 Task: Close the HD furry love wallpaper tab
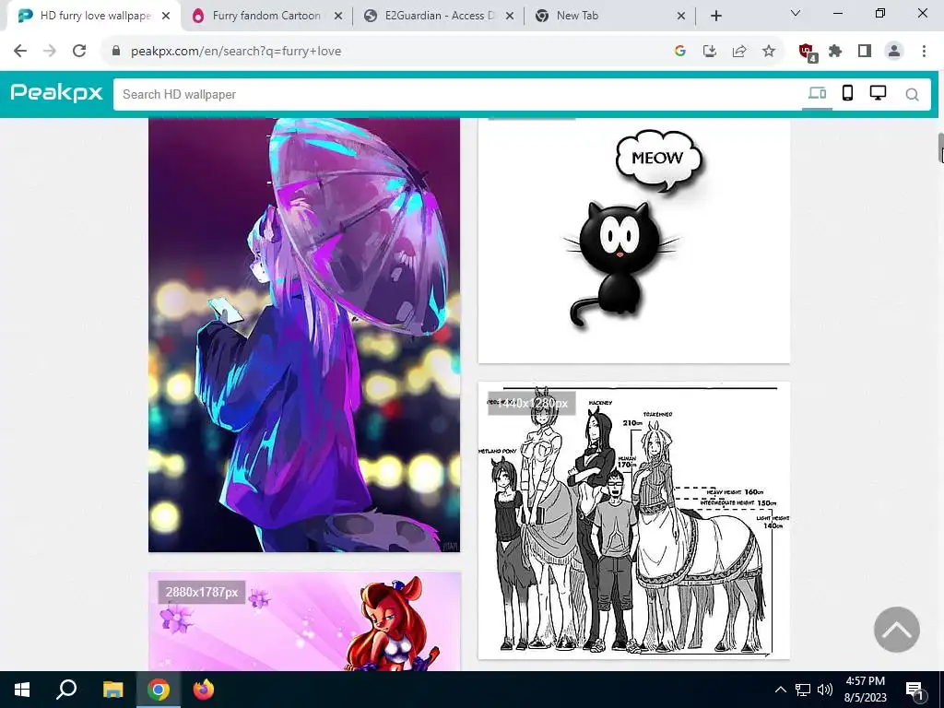(166, 17)
